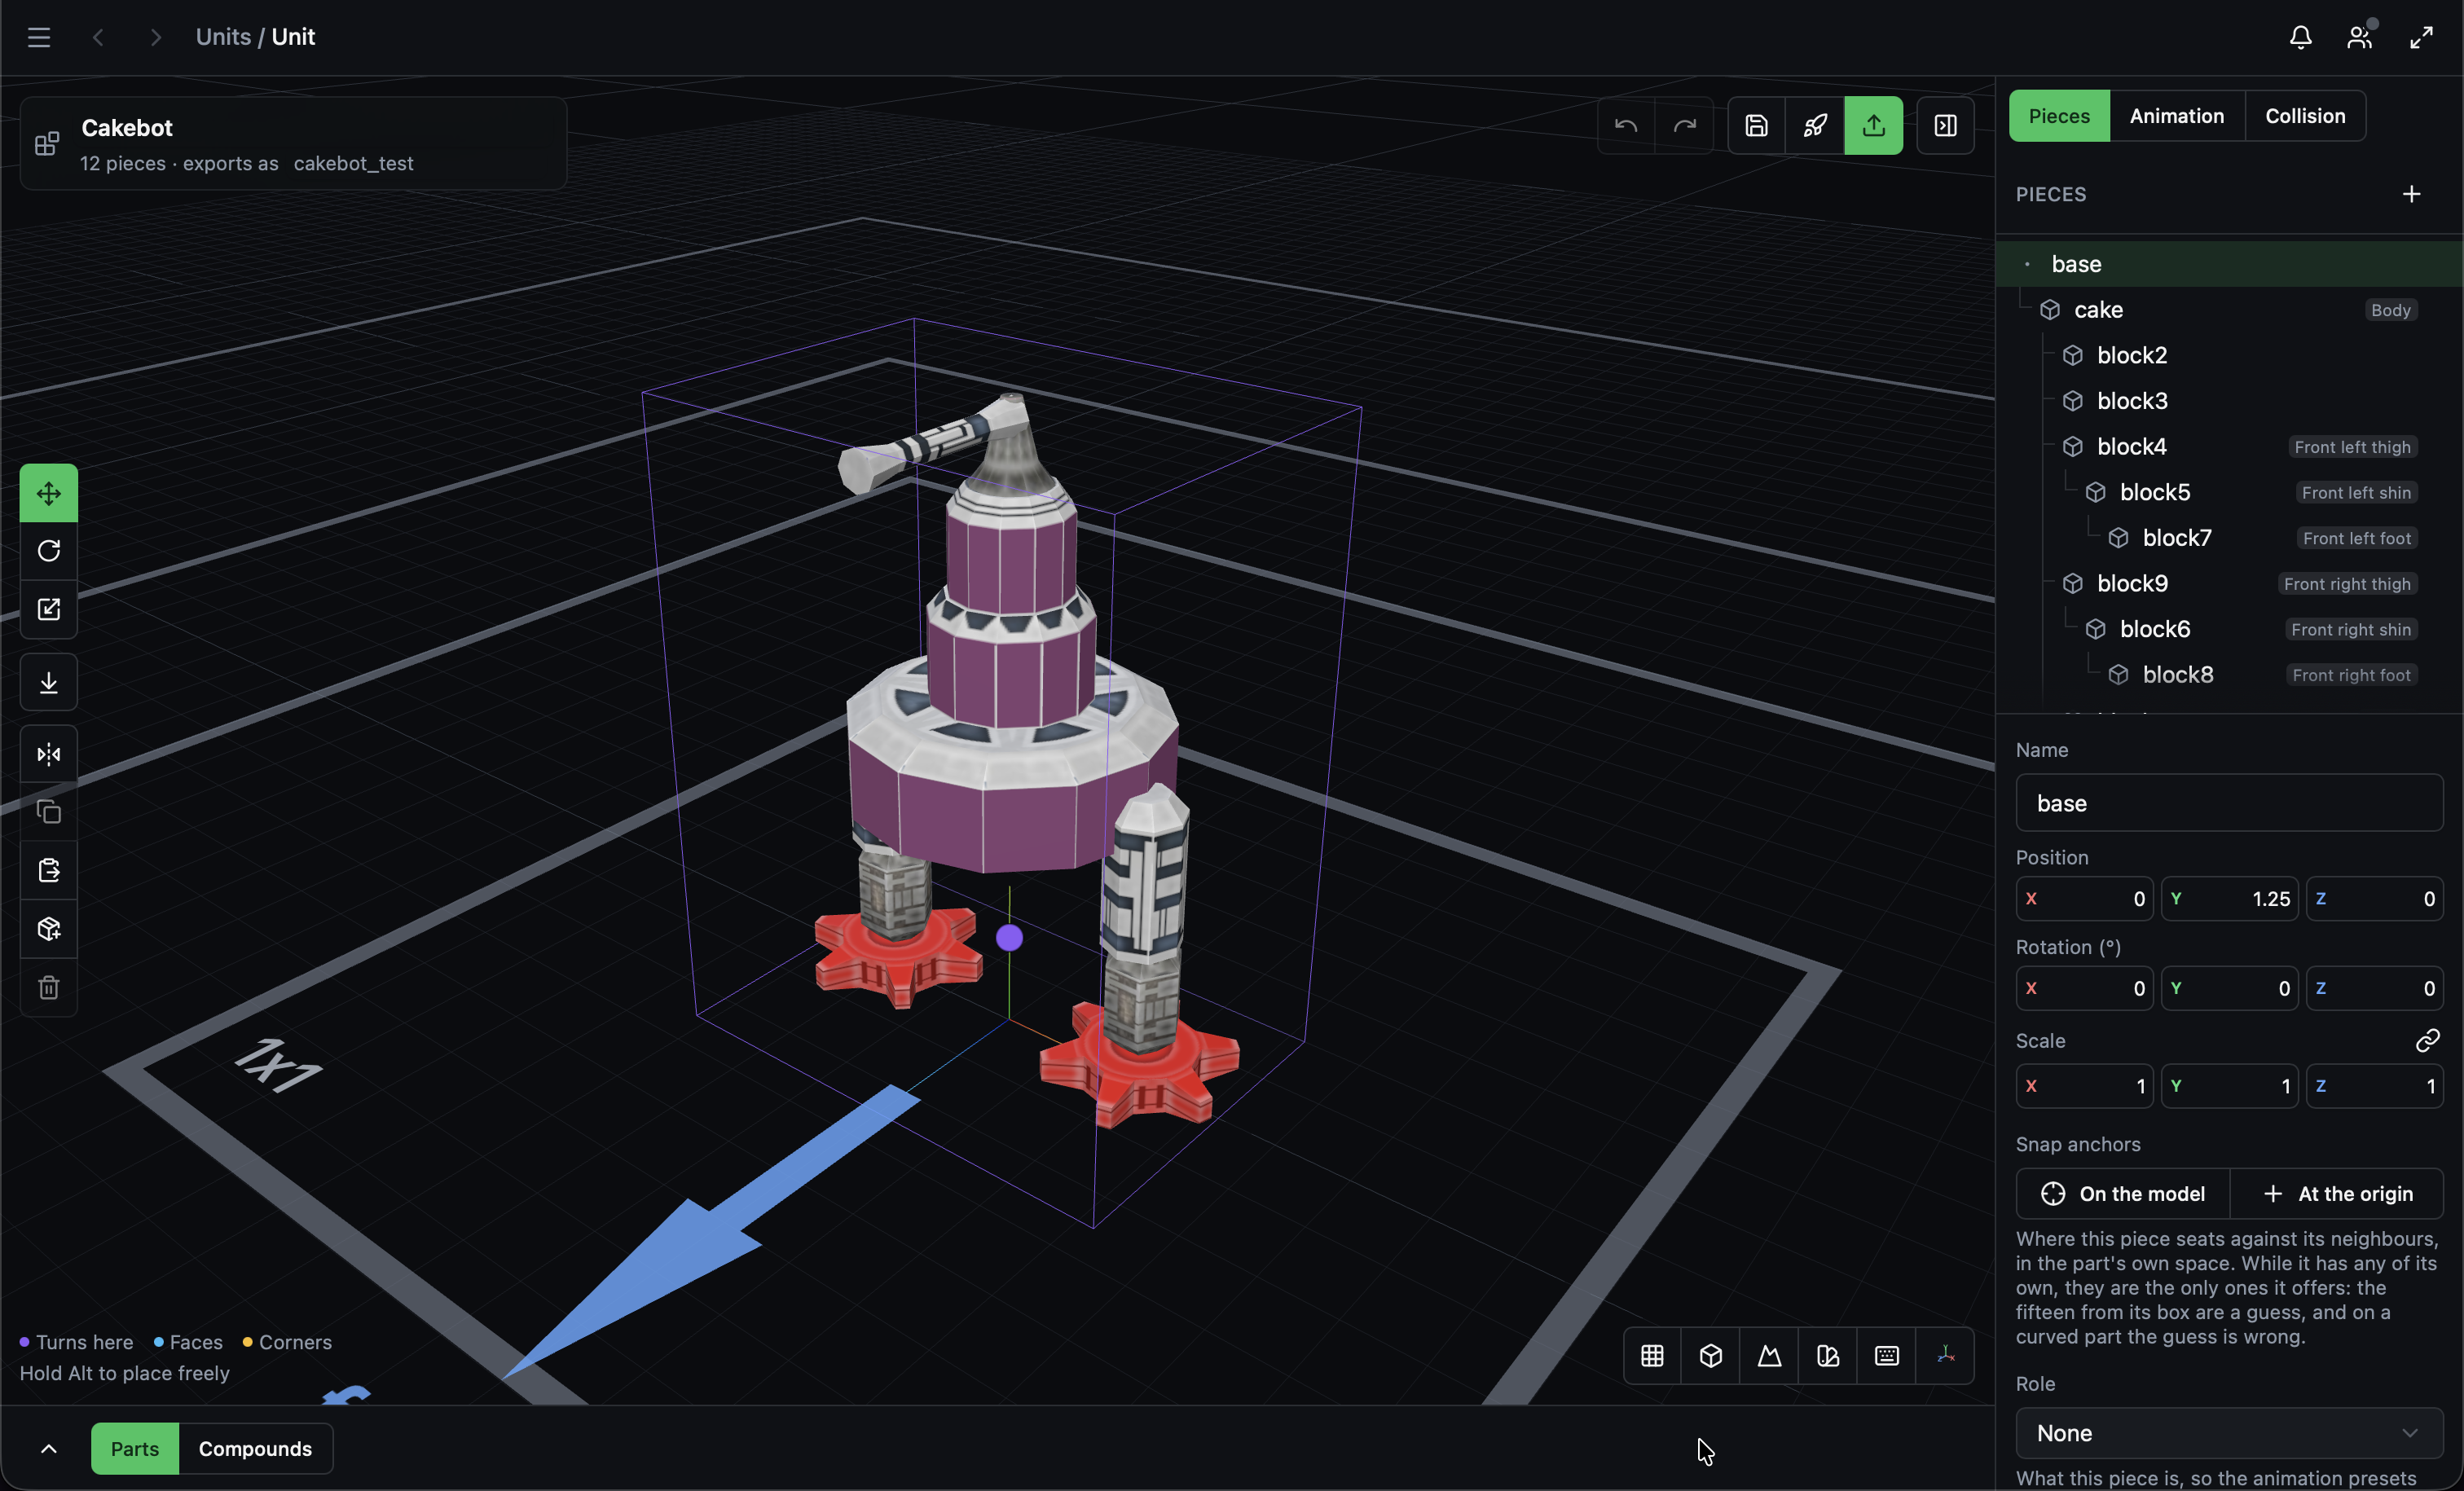Image resolution: width=2464 pixels, height=1491 pixels.
Task: Select the cake piece in tree
Action: [x=2229, y=310]
